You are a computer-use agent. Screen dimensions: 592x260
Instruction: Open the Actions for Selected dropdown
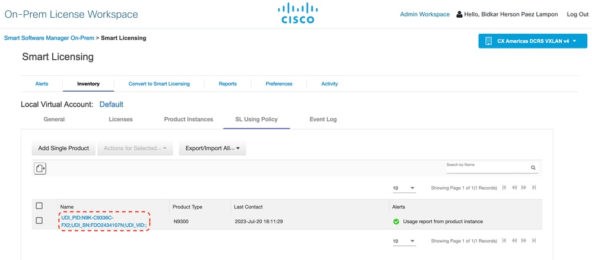pyautogui.click(x=135, y=148)
